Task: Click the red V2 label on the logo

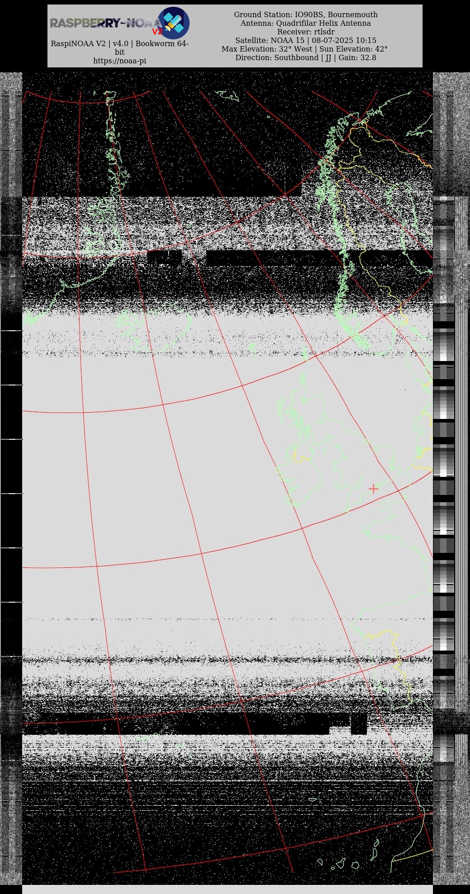Action: (157, 32)
